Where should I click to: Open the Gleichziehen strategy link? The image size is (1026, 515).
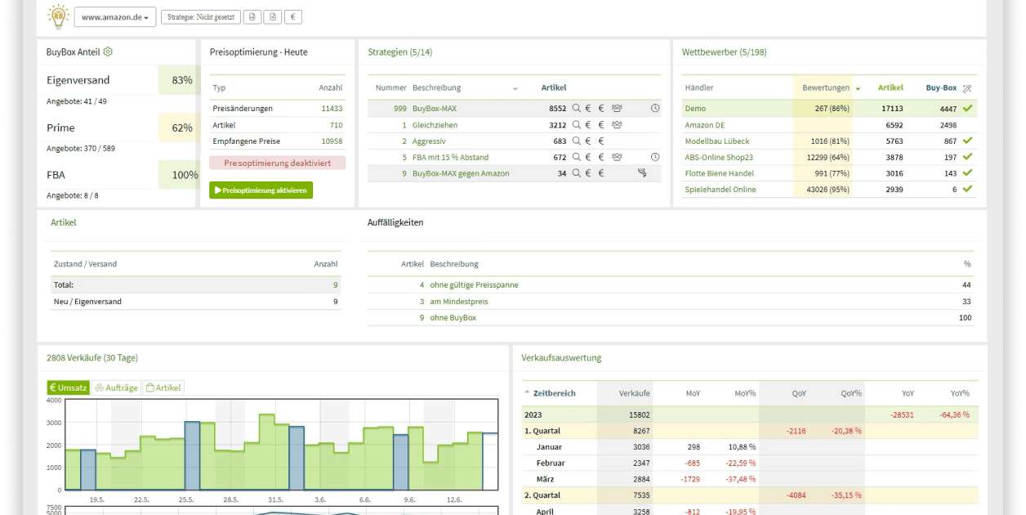[x=435, y=125]
